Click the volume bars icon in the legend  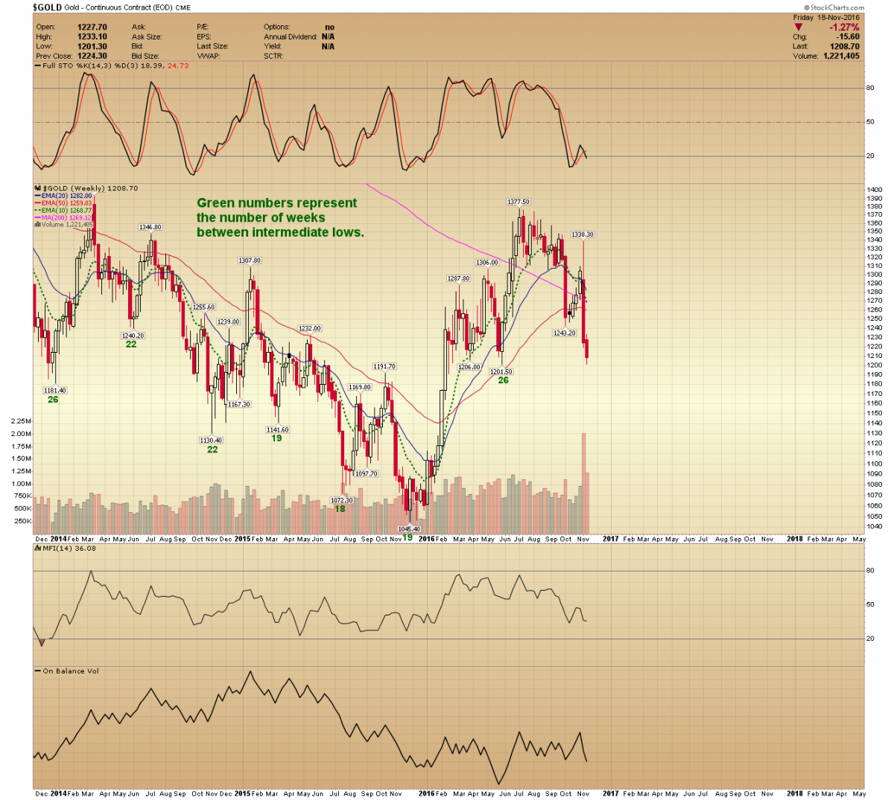click(x=38, y=224)
